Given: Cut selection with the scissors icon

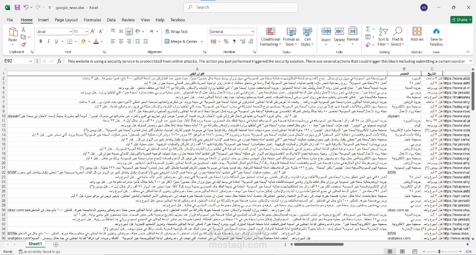Looking at the screenshot, I should pyautogui.click(x=23, y=29).
